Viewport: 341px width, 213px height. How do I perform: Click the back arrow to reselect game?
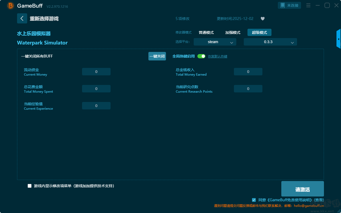pos(22,19)
